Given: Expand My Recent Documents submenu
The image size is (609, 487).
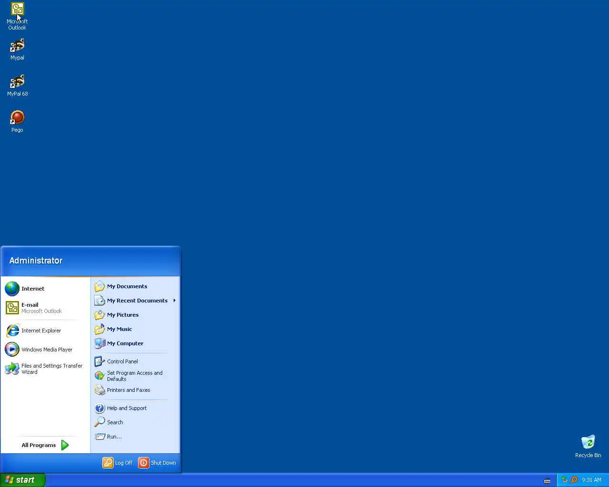Looking at the screenshot, I should pyautogui.click(x=135, y=301).
